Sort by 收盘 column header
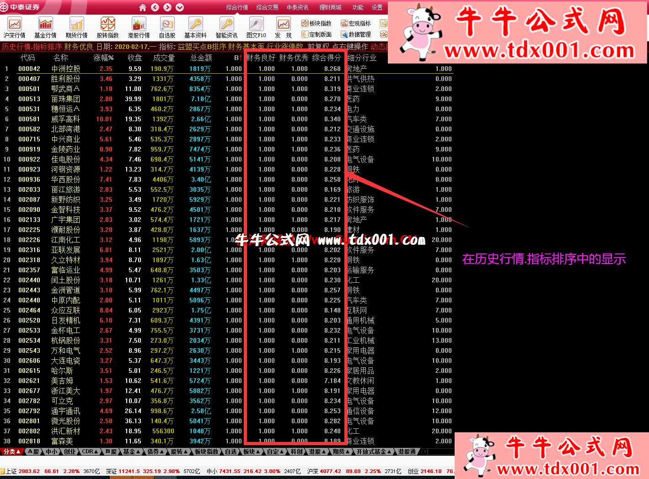The width and height of the screenshot is (649, 479). click(134, 58)
